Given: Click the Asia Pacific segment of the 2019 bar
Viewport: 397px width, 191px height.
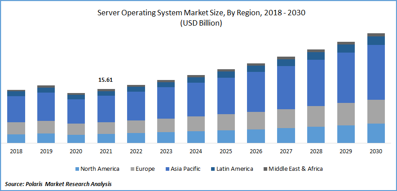Looking at the screenshot, I should coord(46,107).
